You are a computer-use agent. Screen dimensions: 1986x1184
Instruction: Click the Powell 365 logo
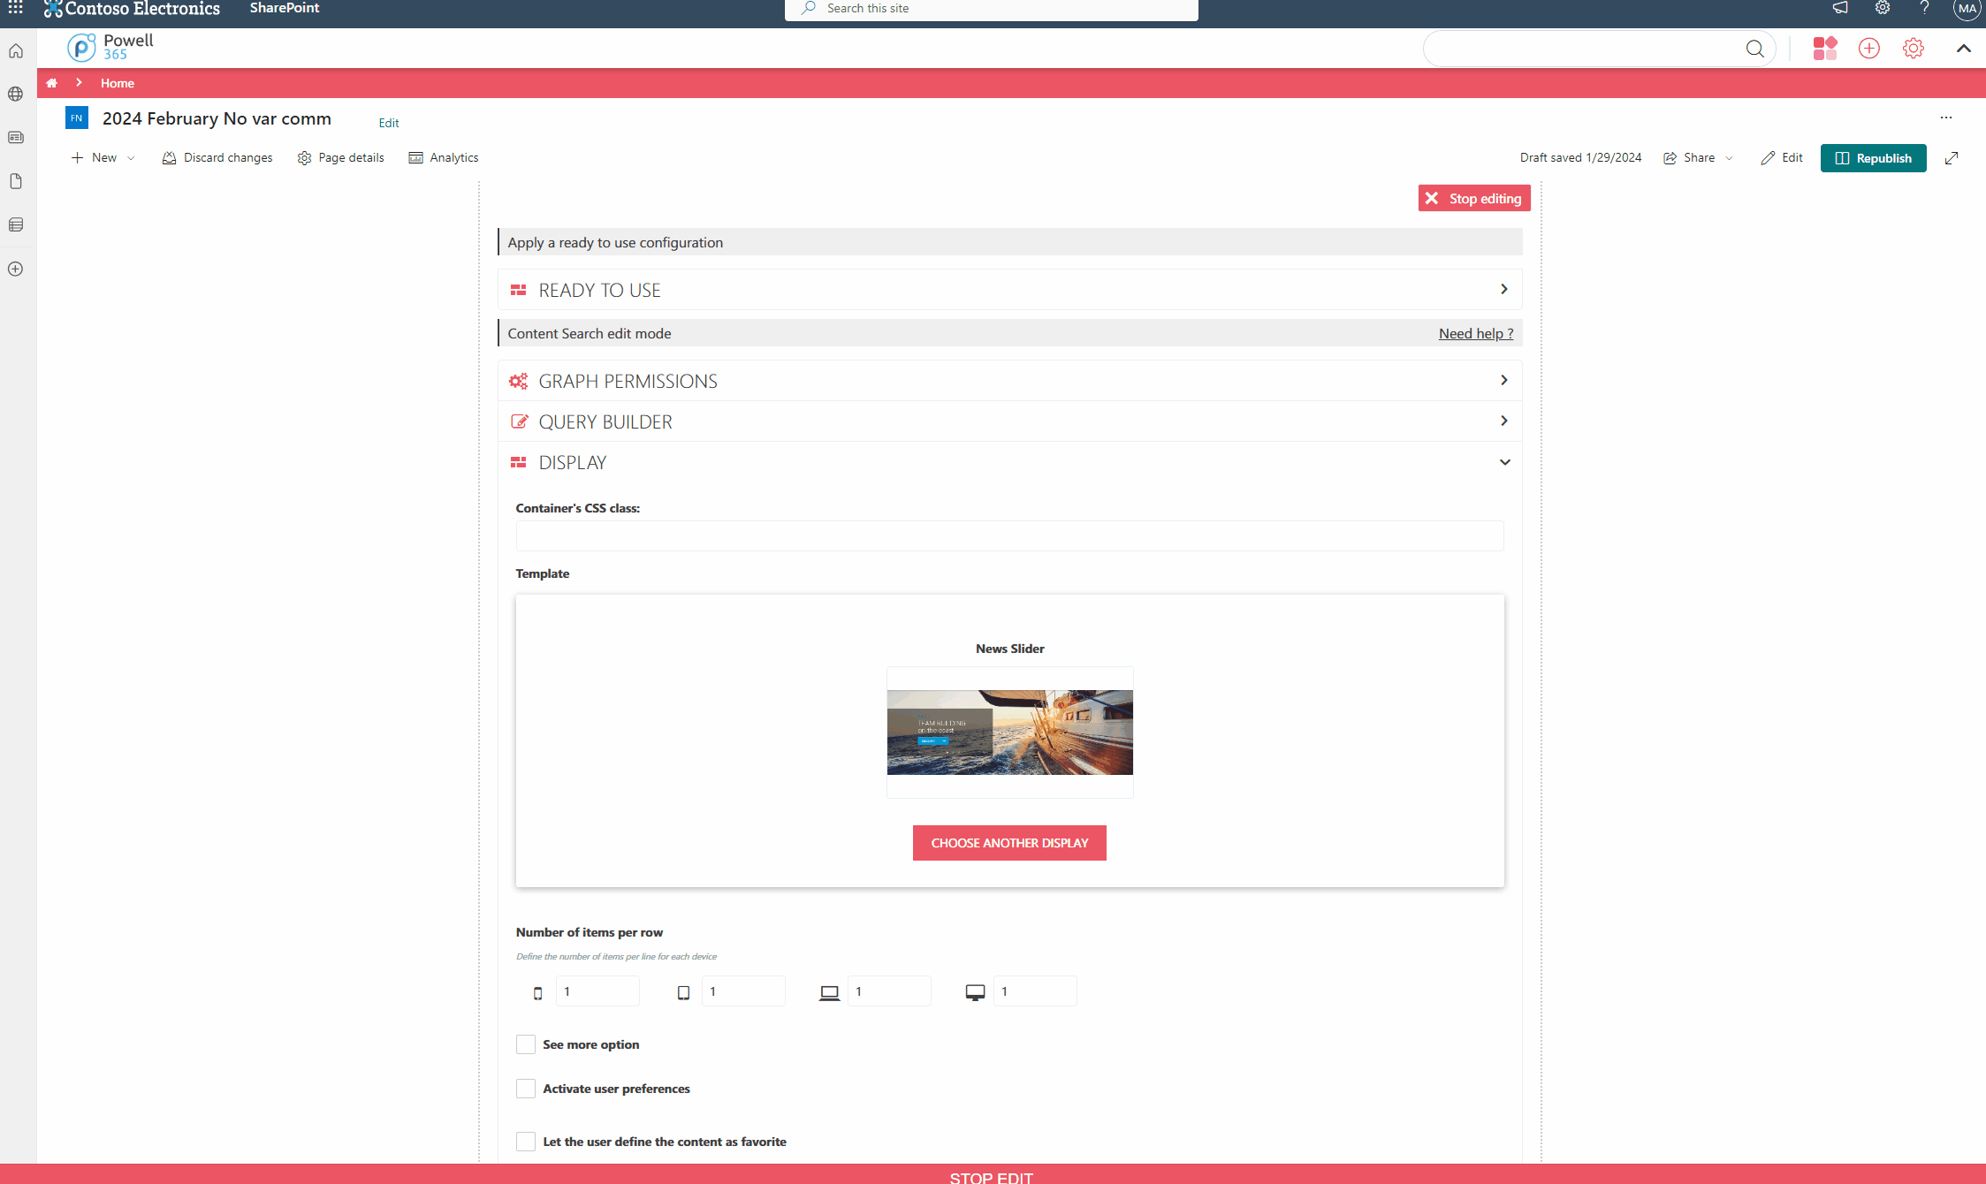(110, 47)
